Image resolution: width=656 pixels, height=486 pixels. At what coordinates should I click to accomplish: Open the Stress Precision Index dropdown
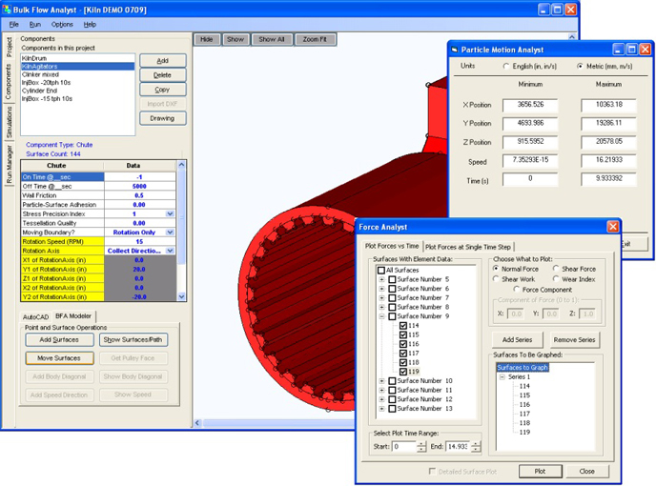click(171, 214)
